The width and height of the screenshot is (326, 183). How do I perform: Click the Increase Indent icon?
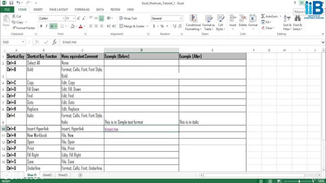pyautogui.click(x=114, y=26)
